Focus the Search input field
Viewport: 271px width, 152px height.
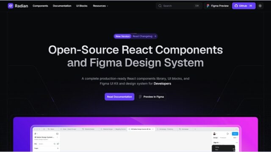(x=179, y=6)
